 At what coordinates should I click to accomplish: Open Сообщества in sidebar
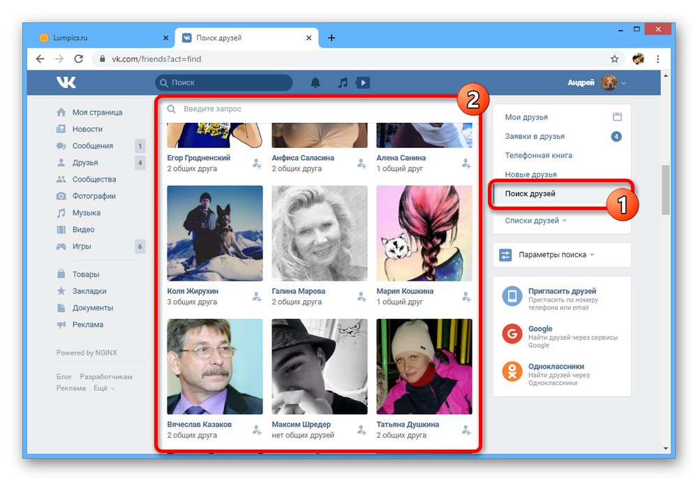(94, 179)
